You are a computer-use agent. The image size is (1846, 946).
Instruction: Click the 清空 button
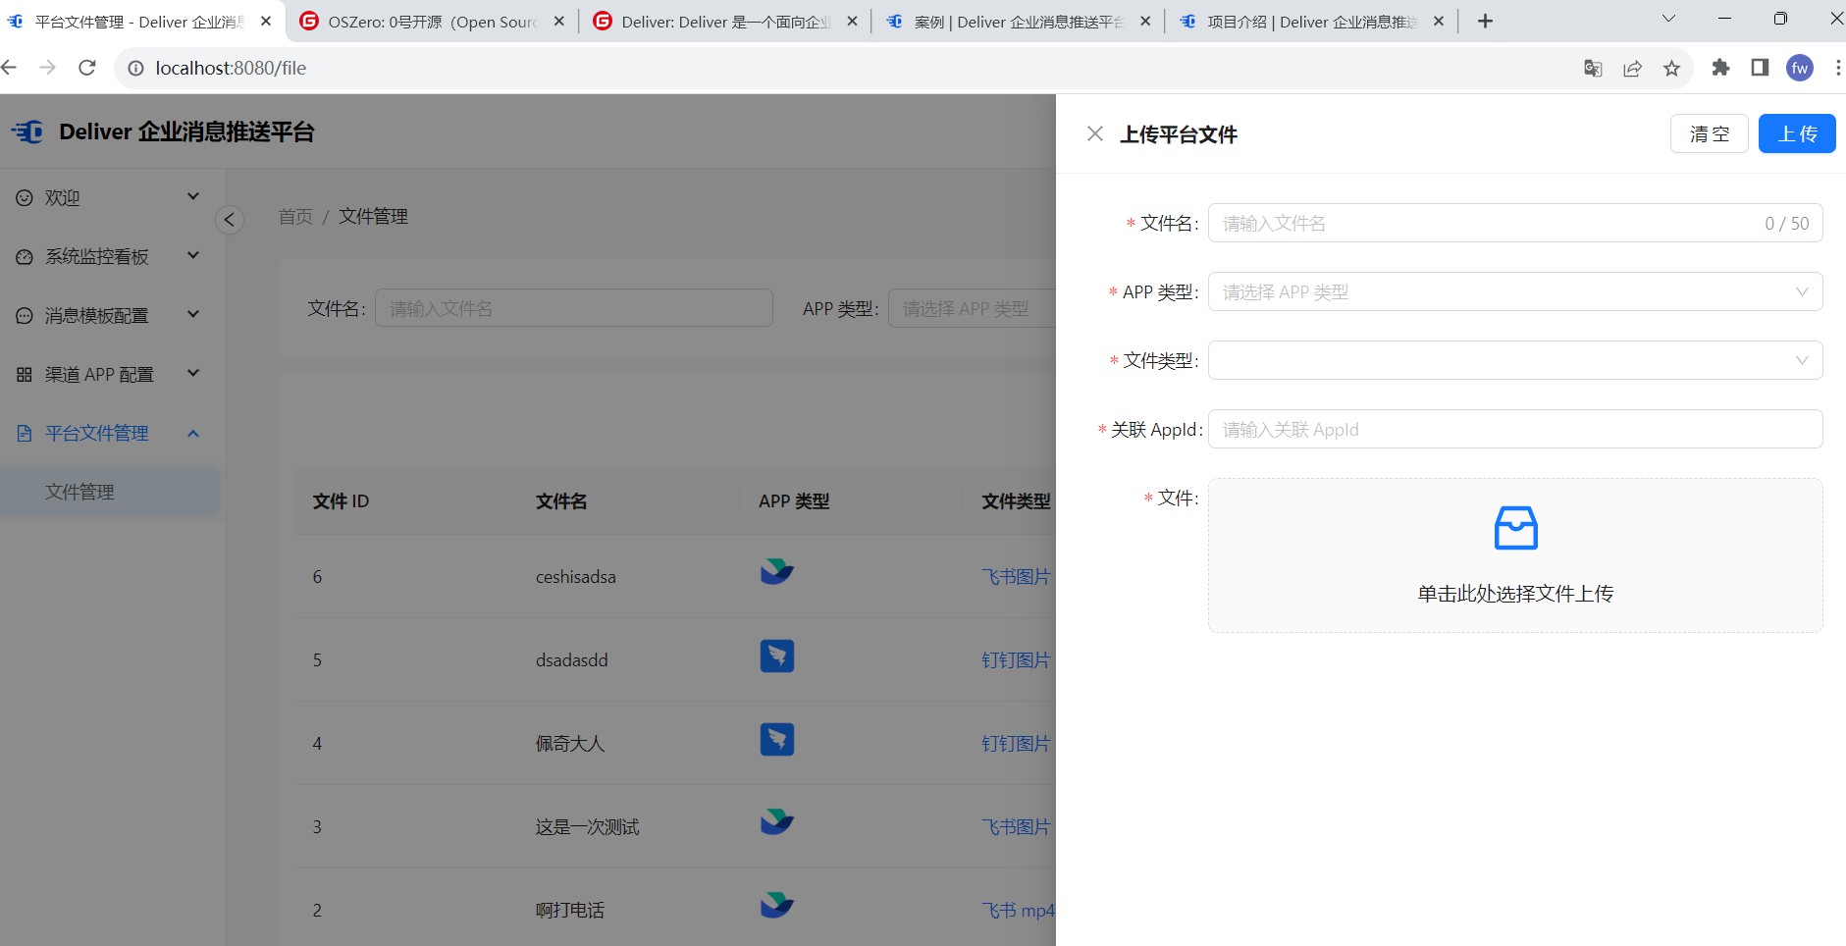[x=1709, y=133]
